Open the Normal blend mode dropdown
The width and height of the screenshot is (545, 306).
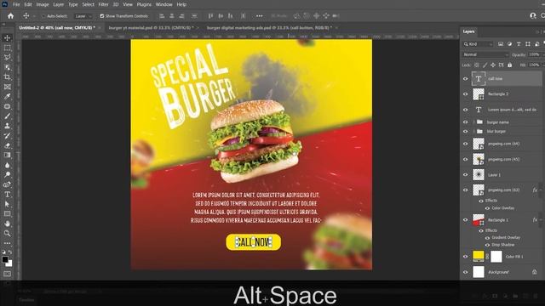point(485,54)
